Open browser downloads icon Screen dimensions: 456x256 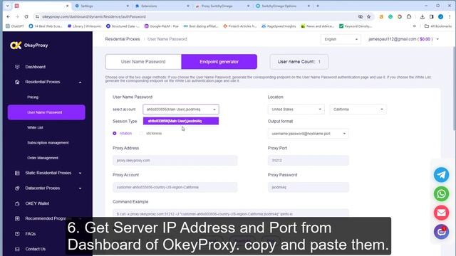click(423, 17)
